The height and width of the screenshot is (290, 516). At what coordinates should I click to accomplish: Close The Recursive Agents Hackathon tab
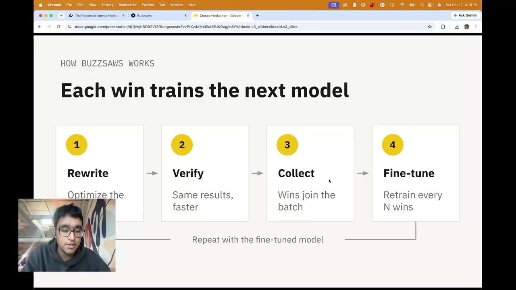123,15
